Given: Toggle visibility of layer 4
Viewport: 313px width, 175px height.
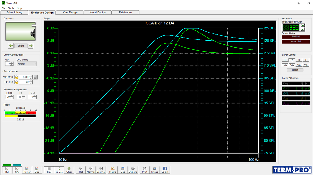Looking at the screenshot, I should pyautogui.click(x=305, y=65).
